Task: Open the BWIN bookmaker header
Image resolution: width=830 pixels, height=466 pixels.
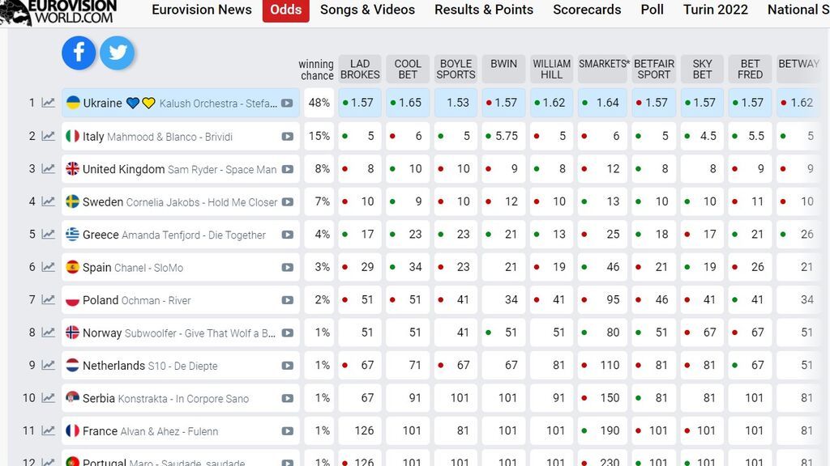Action: [x=503, y=69]
